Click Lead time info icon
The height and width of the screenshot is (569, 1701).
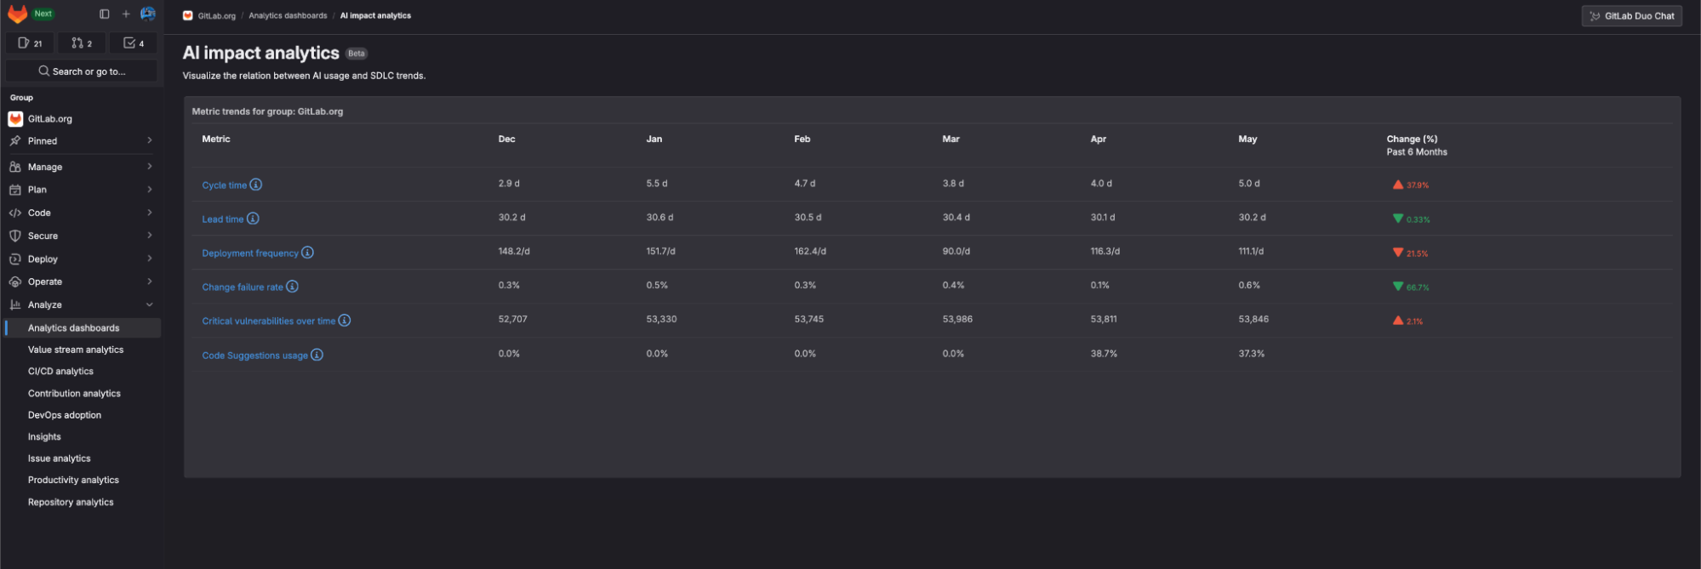click(x=253, y=219)
